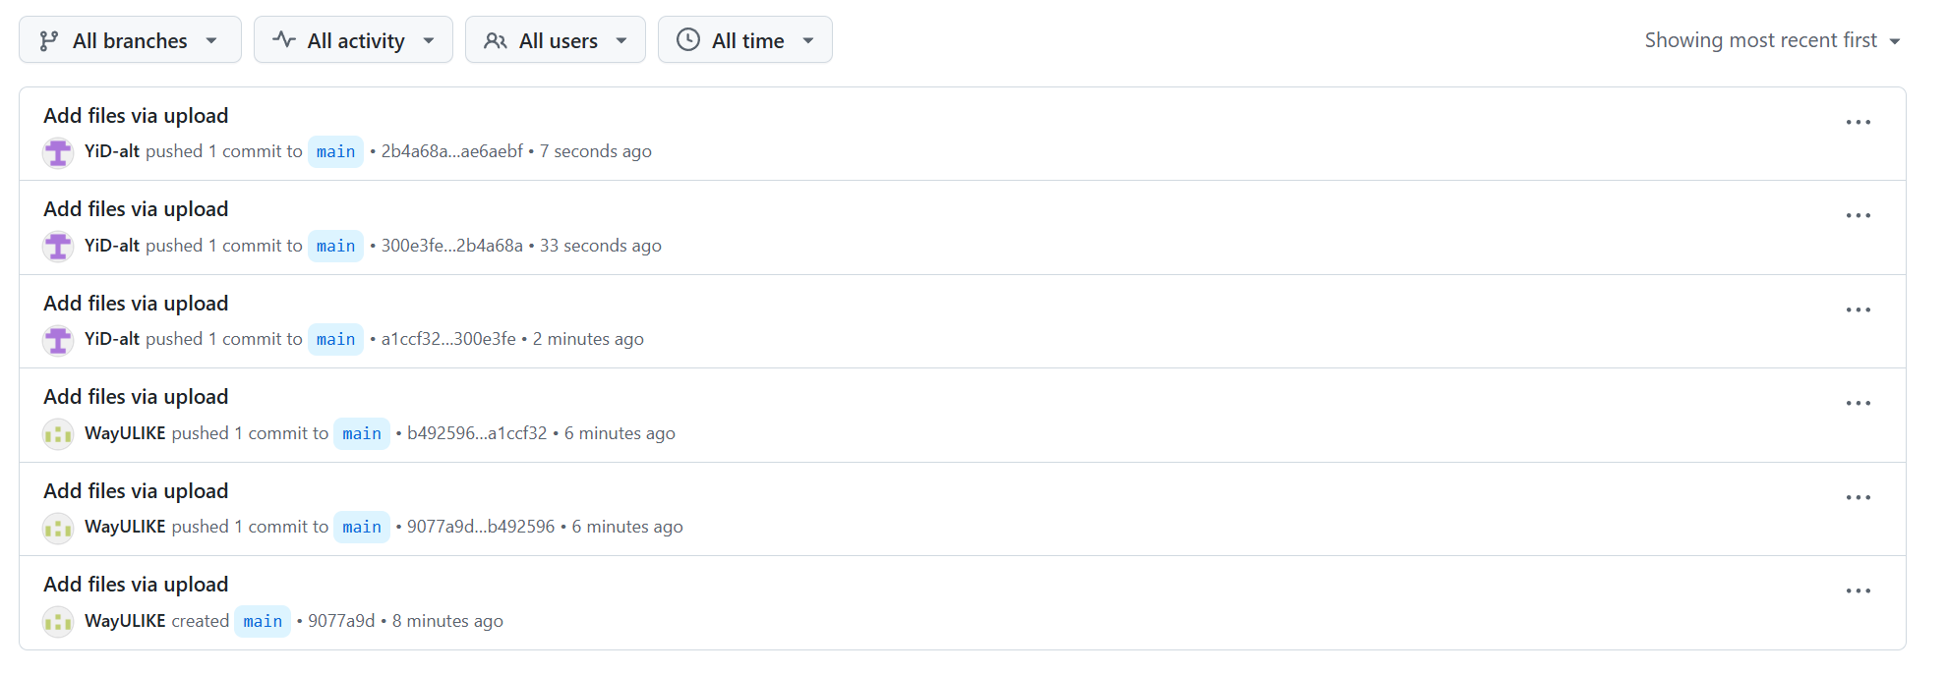This screenshot has width=1948, height=675.
Task: Open the All activity filter dropdown
Action: (x=353, y=40)
